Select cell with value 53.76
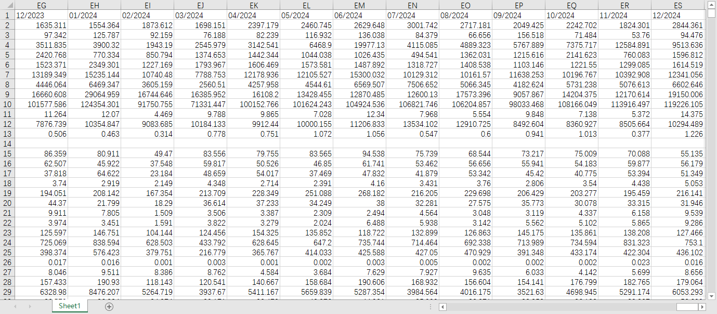The height and width of the screenshot is (314, 717). click(624, 35)
